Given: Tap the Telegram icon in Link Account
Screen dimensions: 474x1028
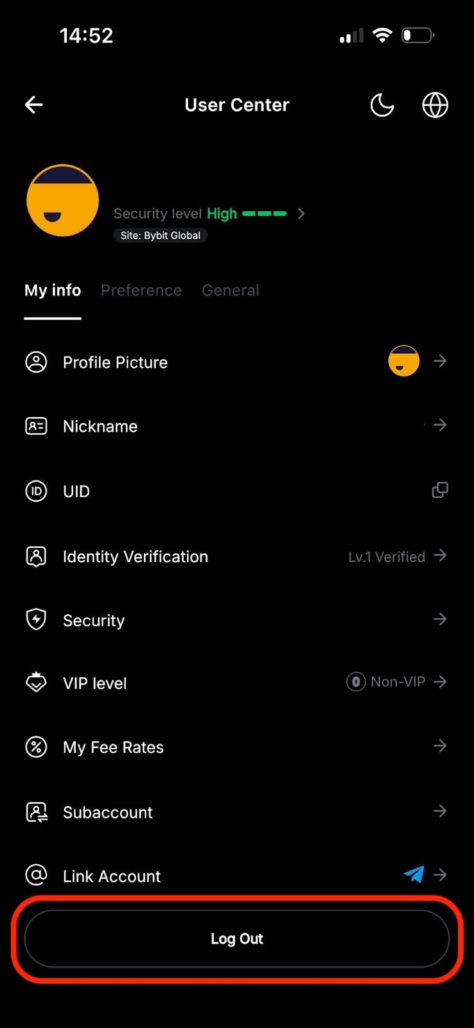Looking at the screenshot, I should tap(414, 874).
